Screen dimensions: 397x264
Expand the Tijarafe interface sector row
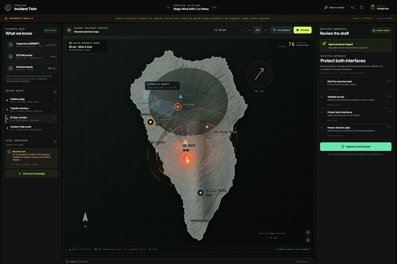(x=32, y=110)
